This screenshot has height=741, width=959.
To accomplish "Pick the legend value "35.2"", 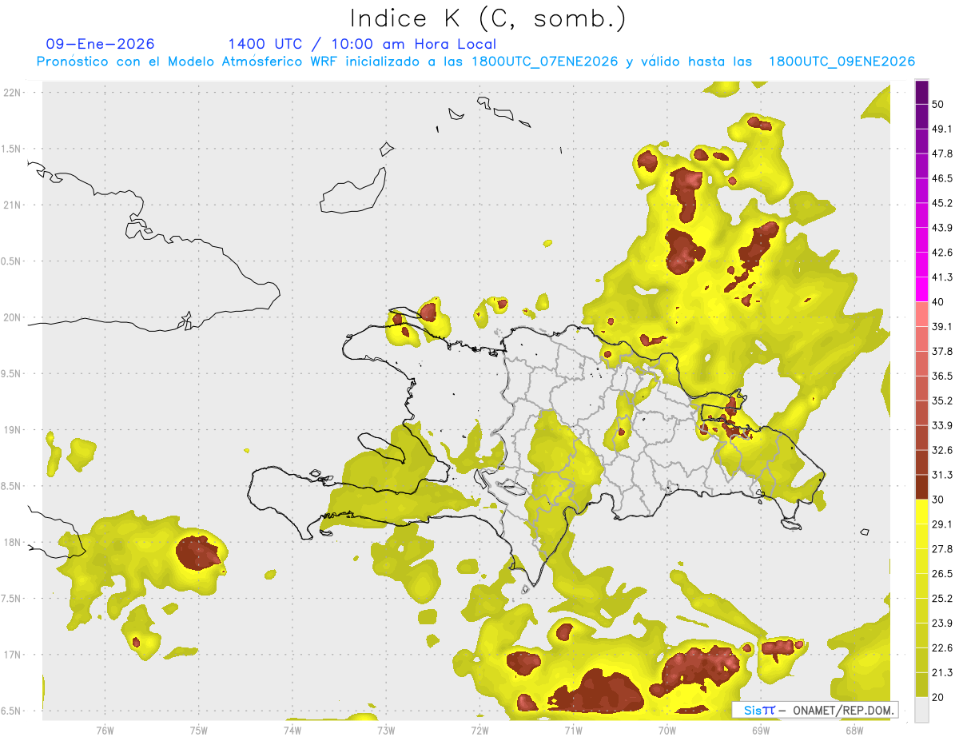I will point(942,400).
